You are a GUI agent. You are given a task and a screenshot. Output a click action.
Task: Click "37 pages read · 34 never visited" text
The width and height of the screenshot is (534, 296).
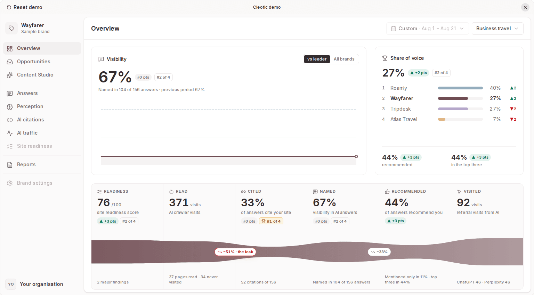193,280
